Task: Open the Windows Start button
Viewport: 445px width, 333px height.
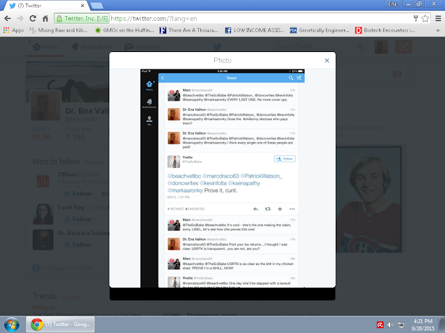Action: 12,324
